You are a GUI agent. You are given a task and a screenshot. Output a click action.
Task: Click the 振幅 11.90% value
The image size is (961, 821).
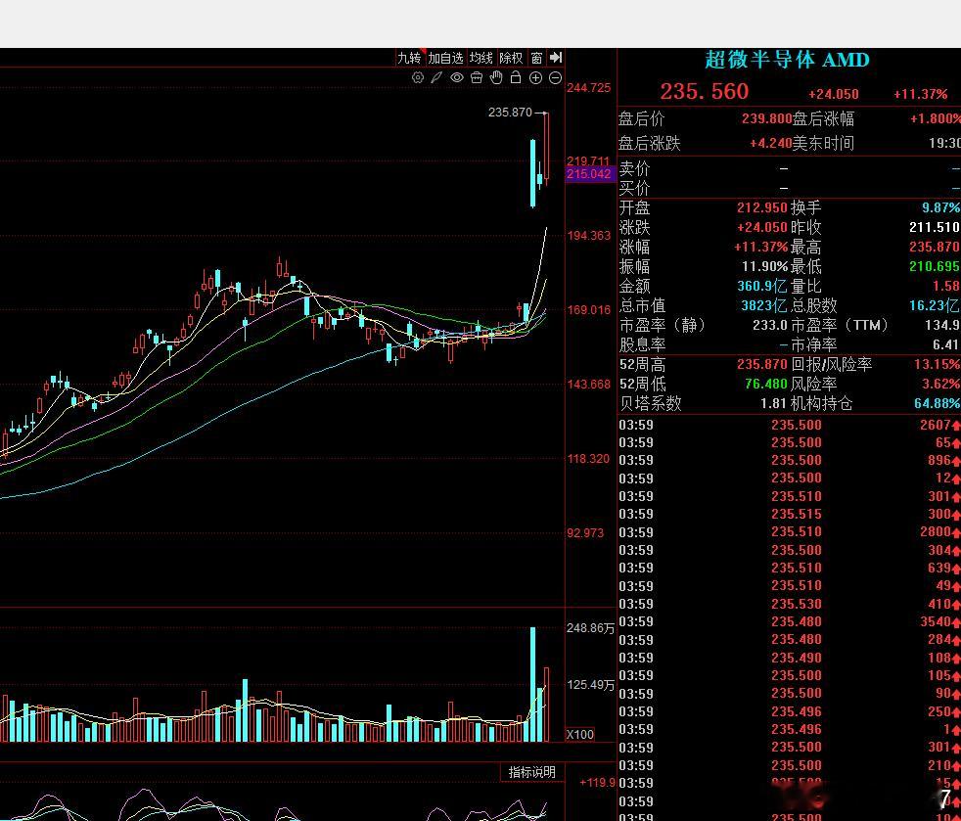tap(764, 266)
